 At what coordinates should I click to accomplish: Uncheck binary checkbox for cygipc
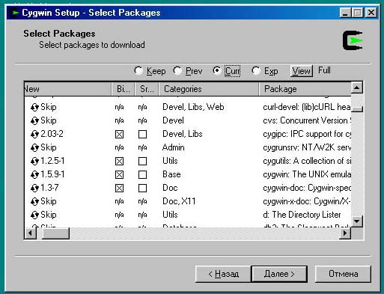[119, 135]
